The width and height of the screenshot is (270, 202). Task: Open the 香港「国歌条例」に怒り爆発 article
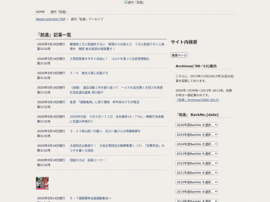tap(104, 102)
